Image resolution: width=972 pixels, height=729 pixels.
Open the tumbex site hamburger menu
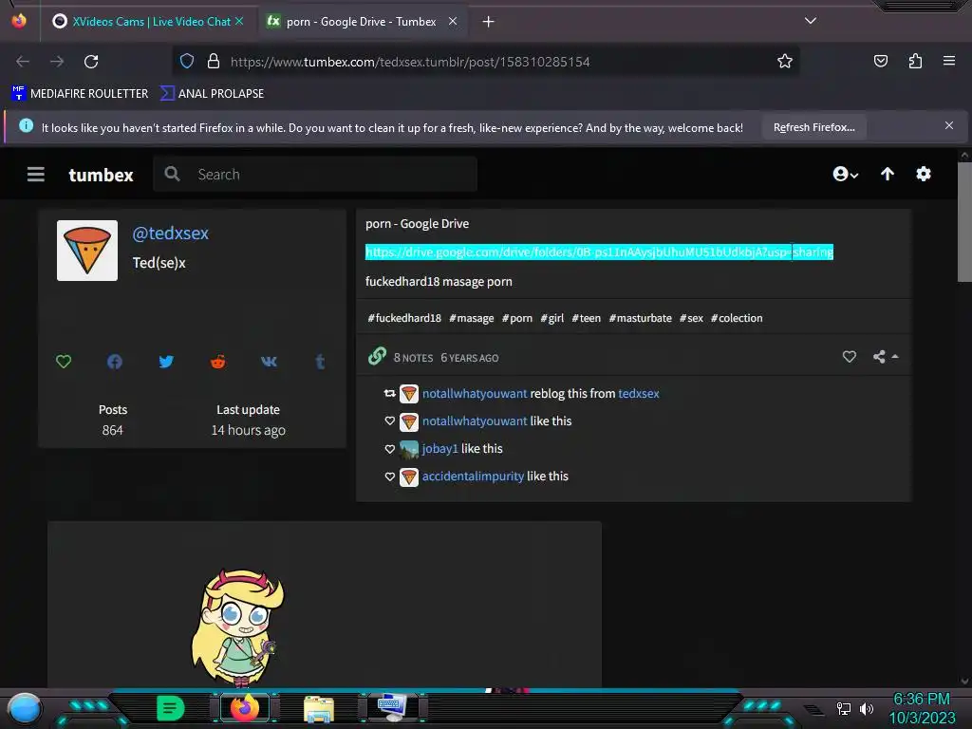click(x=36, y=175)
